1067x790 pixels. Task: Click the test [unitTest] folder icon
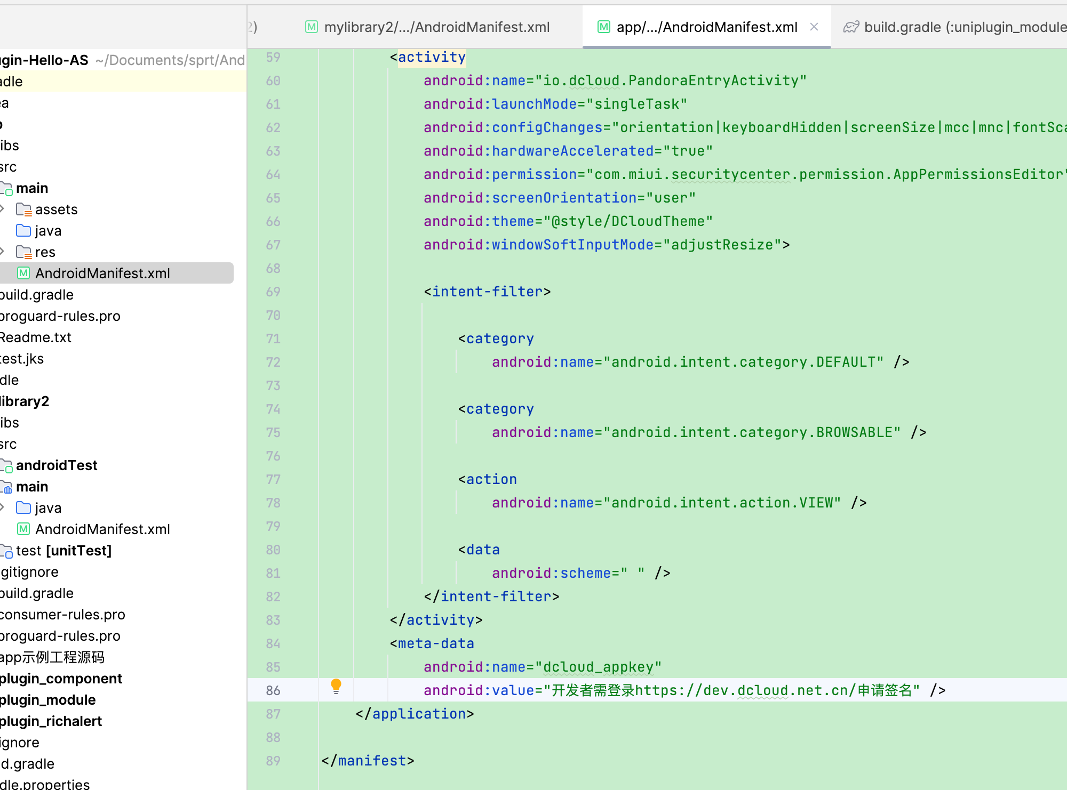pyautogui.click(x=7, y=551)
